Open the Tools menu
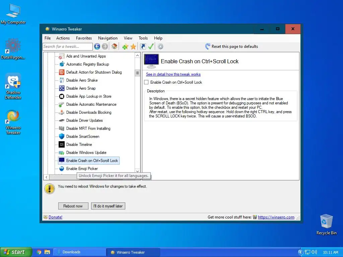This screenshot has width=343, height=257. [143, 38]
